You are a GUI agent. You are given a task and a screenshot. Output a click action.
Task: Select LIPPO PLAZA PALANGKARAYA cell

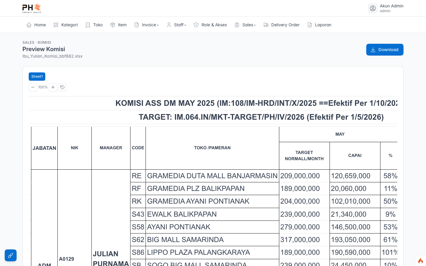[x=212, y=252]
